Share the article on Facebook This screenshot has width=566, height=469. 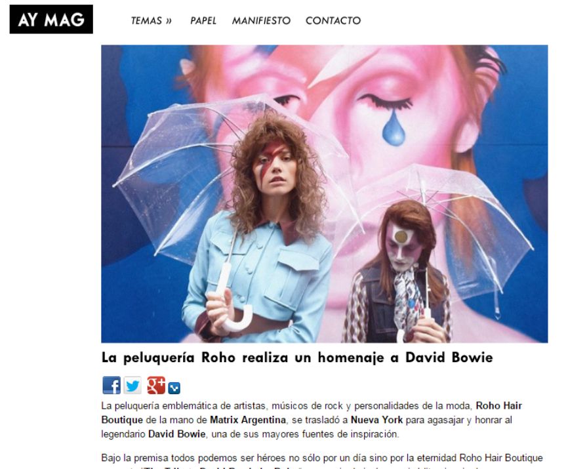tap(111, 385)
